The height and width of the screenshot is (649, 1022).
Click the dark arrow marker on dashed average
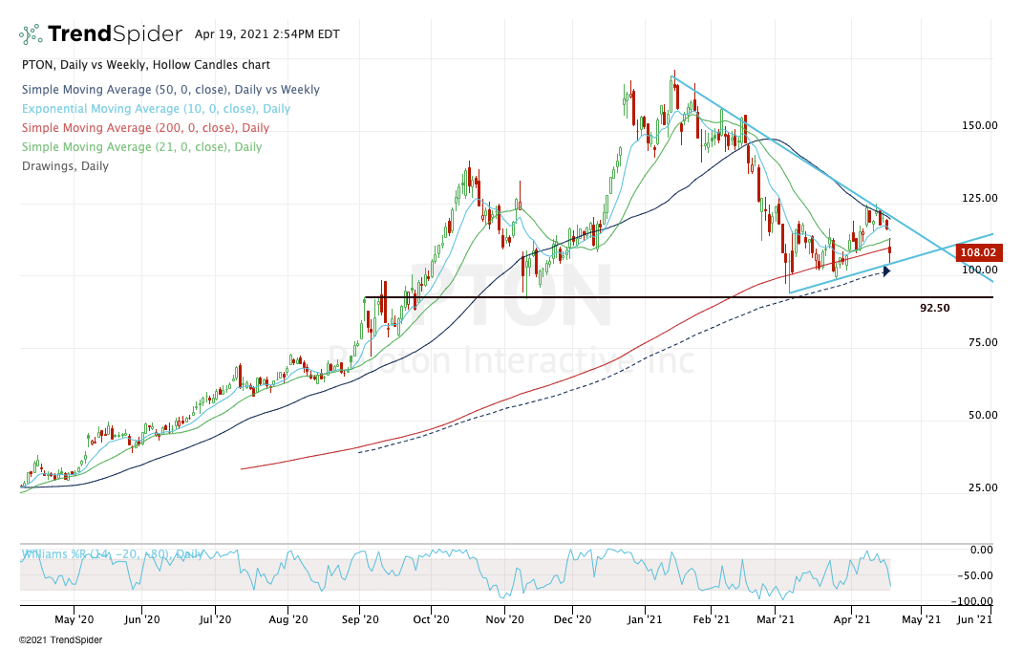pyautogui.click(x=886, y=271)
